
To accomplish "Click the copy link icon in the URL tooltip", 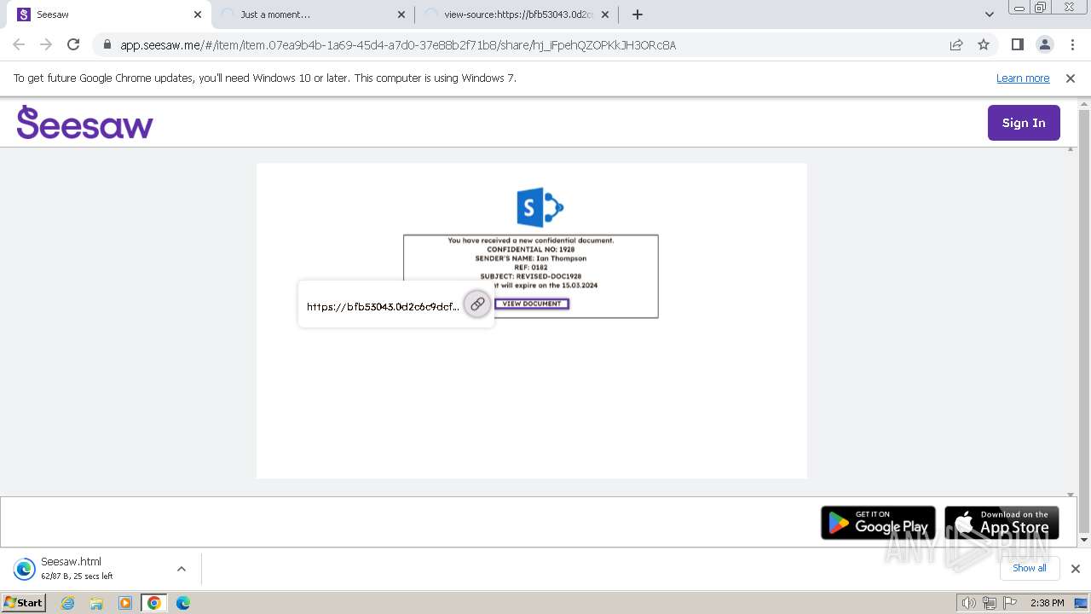I will click(477, 304).
